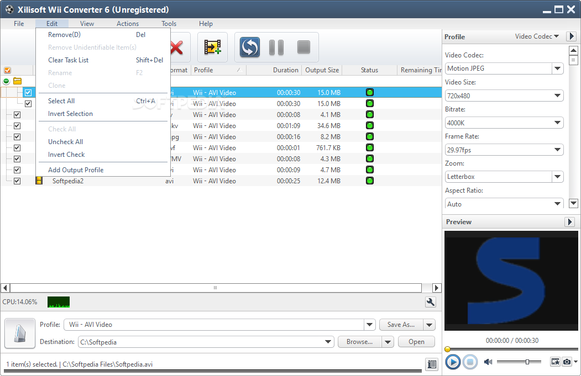Toggle the checkbox in the 761.7 KB row
581x376 pixels.
click(x=17, y=147)
